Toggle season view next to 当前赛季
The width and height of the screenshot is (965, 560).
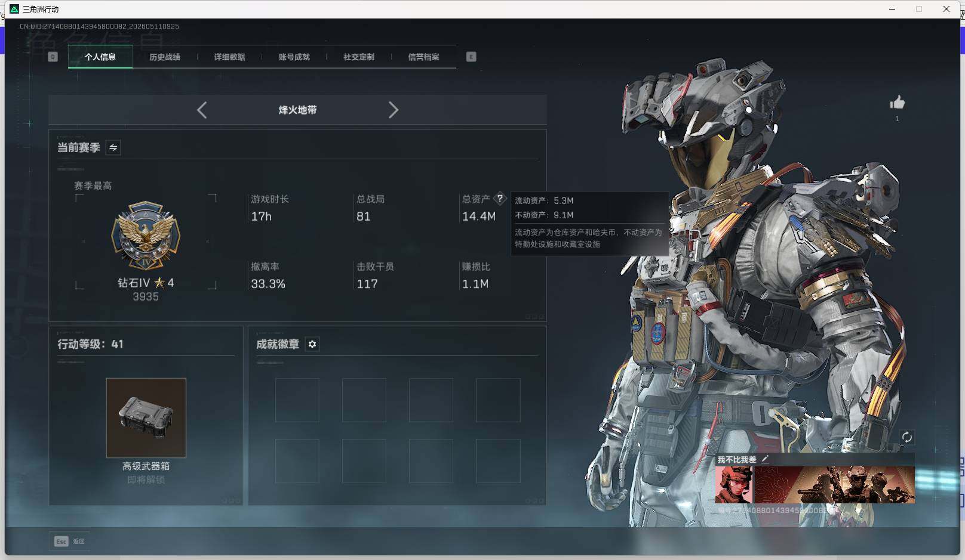(x=113, y=147)
